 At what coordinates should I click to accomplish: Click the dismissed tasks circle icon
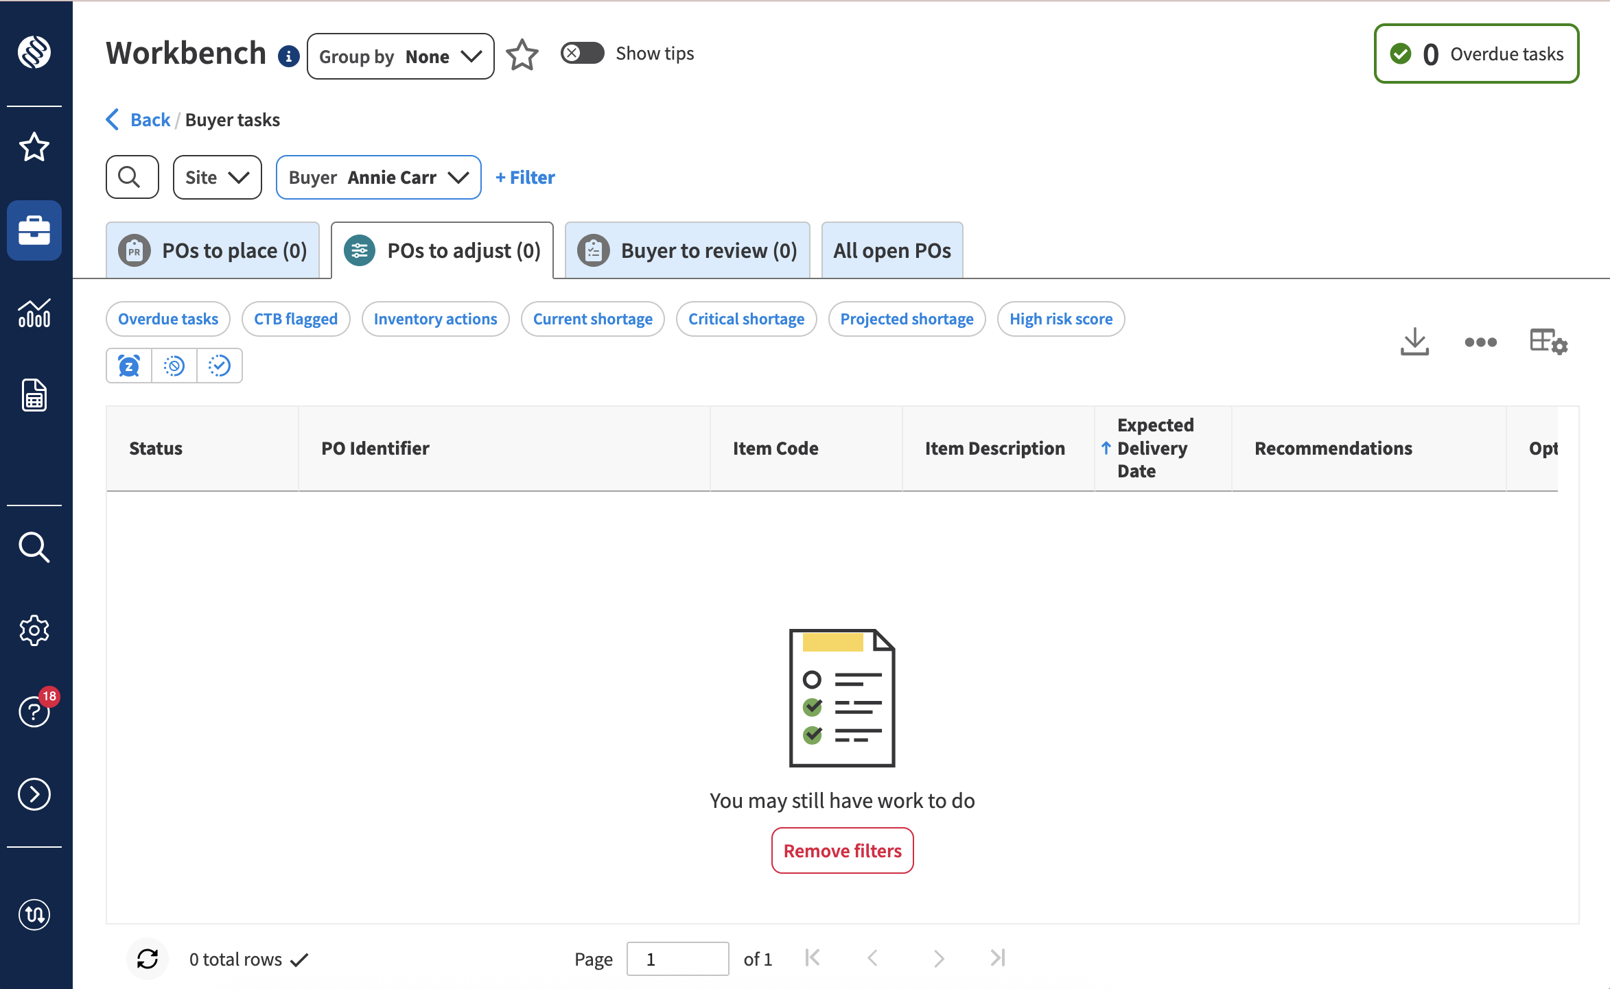click(x=174, y=366)
